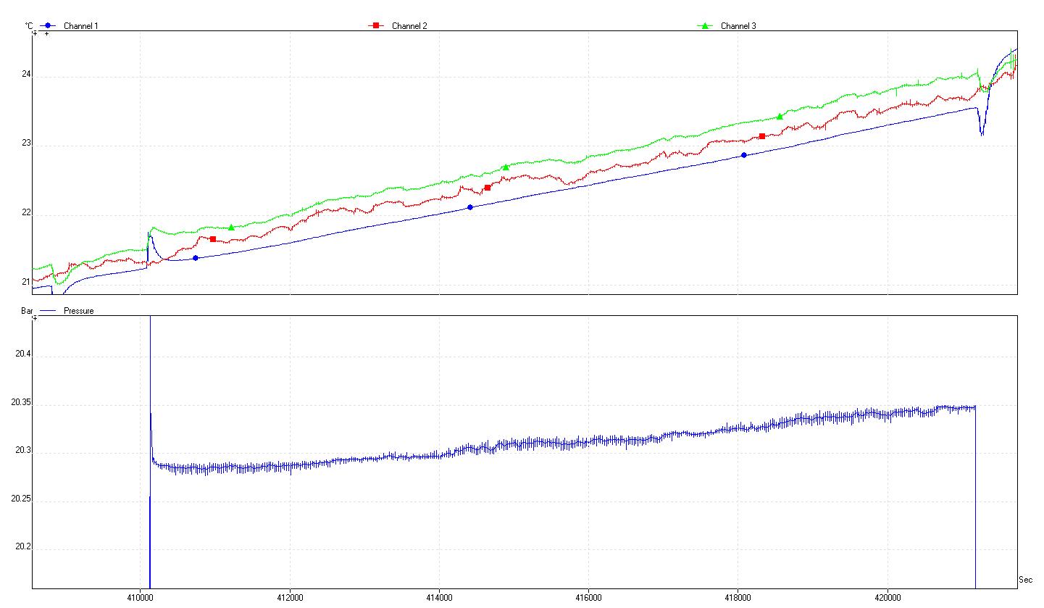This screenshot has height=608, width=1044.
Task: Click the Channel 1 legend label
Action: [x=81, y=26]
